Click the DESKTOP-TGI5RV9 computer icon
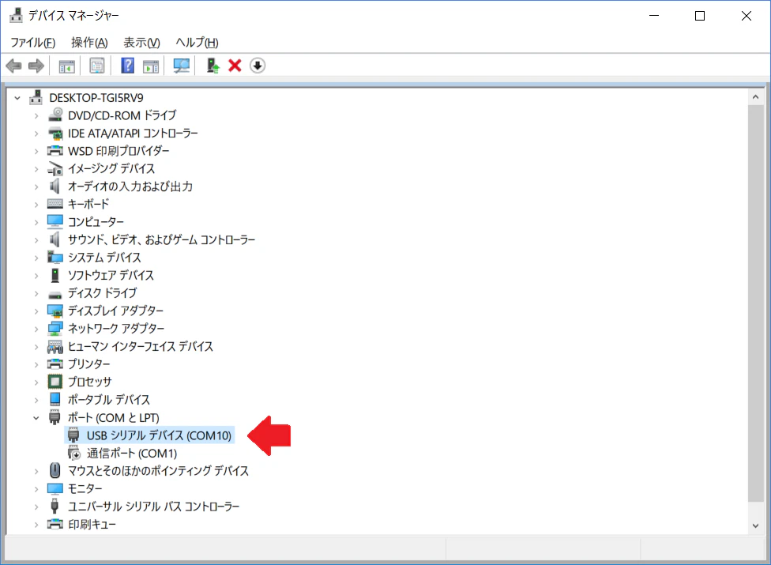This screenshot has width=771, height=565. tap(36, 97)
